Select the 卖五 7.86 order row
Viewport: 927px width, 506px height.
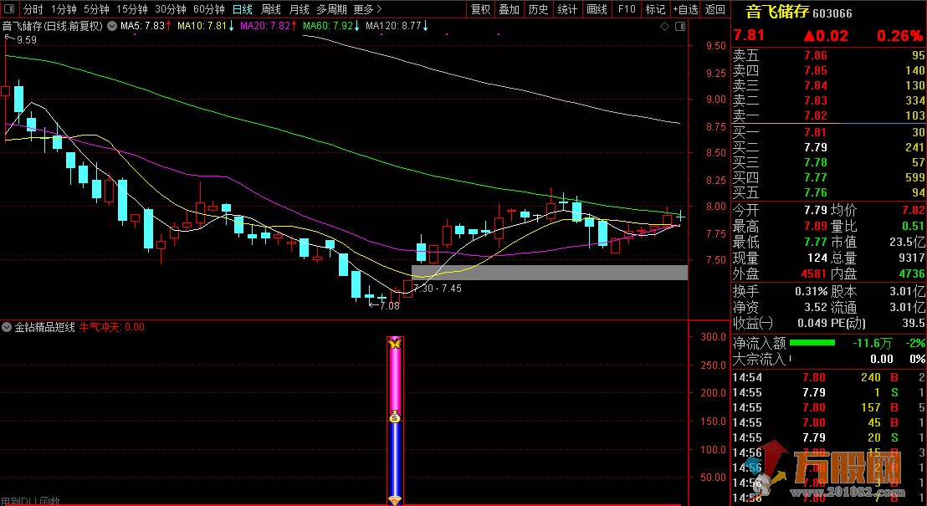pos(829,55)
